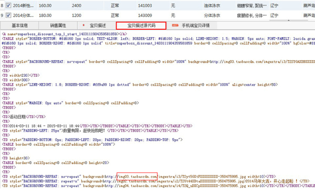Open the 基本信息 tab
The image size is (315, 195).
19,26
